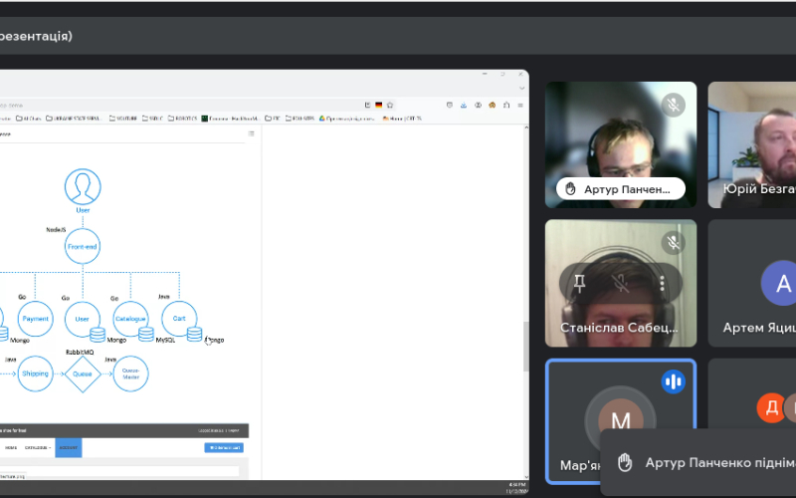The image size is (796, 498).
Task: Open the UKRAINE STATE bookmarks folder
Action: click(74, 119)
